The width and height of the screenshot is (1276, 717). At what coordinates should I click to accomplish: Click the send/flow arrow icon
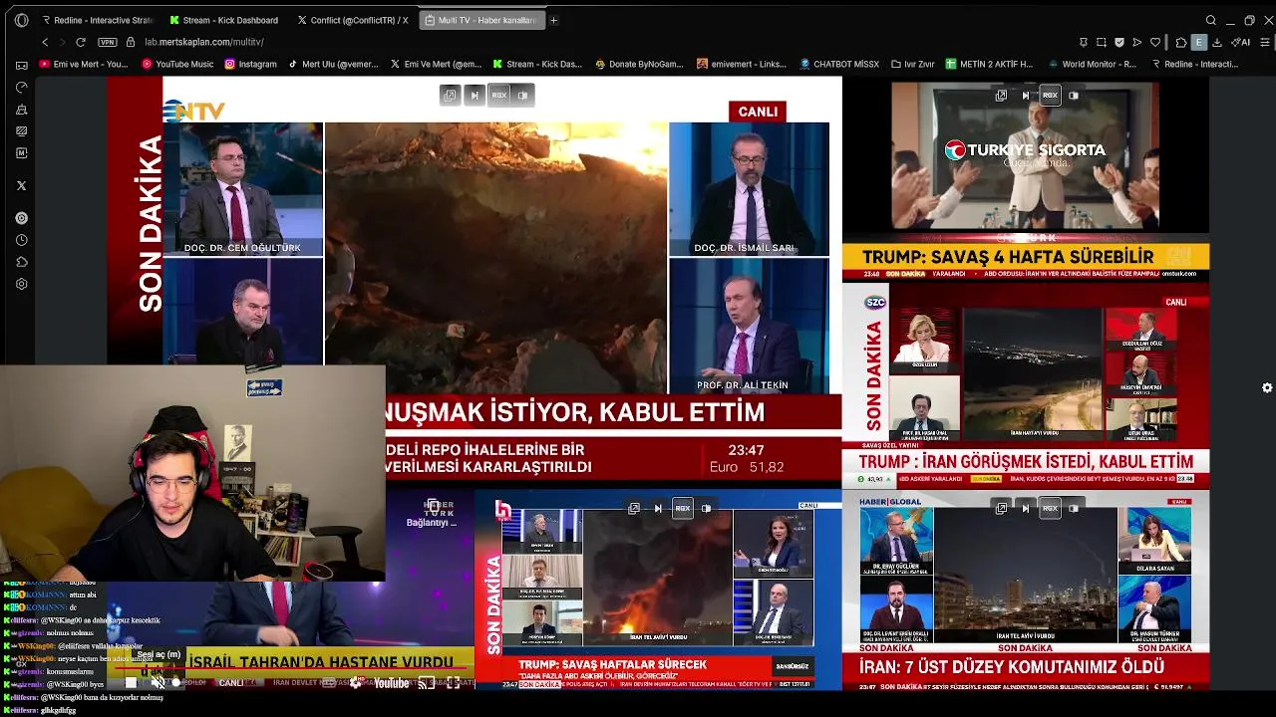tap(1137, 42)
